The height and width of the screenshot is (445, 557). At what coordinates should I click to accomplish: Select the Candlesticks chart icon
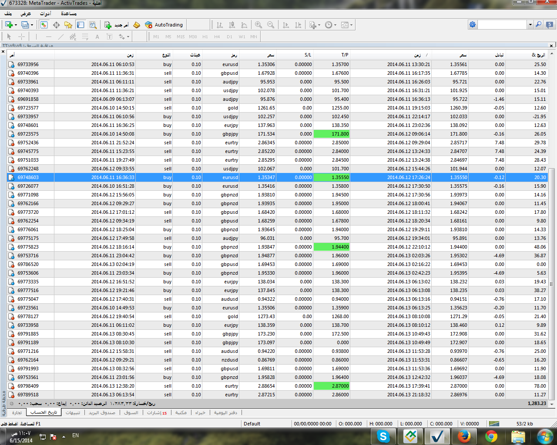232,25
